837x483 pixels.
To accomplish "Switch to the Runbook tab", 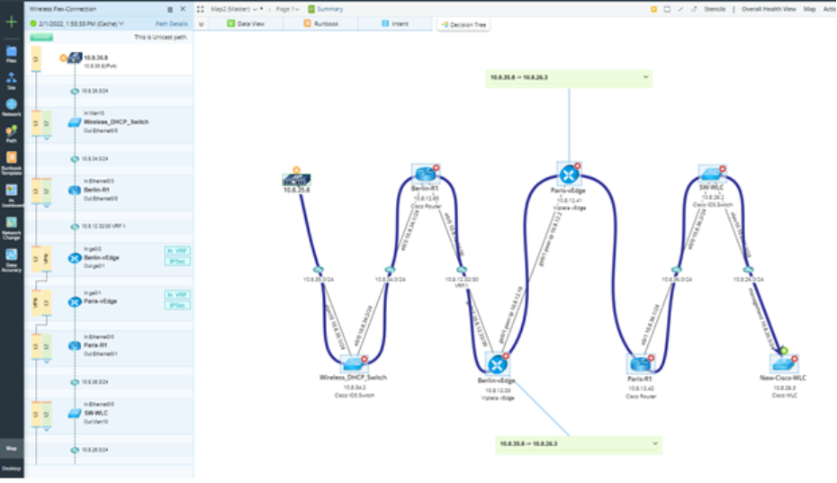I will [x=320, y=24].
